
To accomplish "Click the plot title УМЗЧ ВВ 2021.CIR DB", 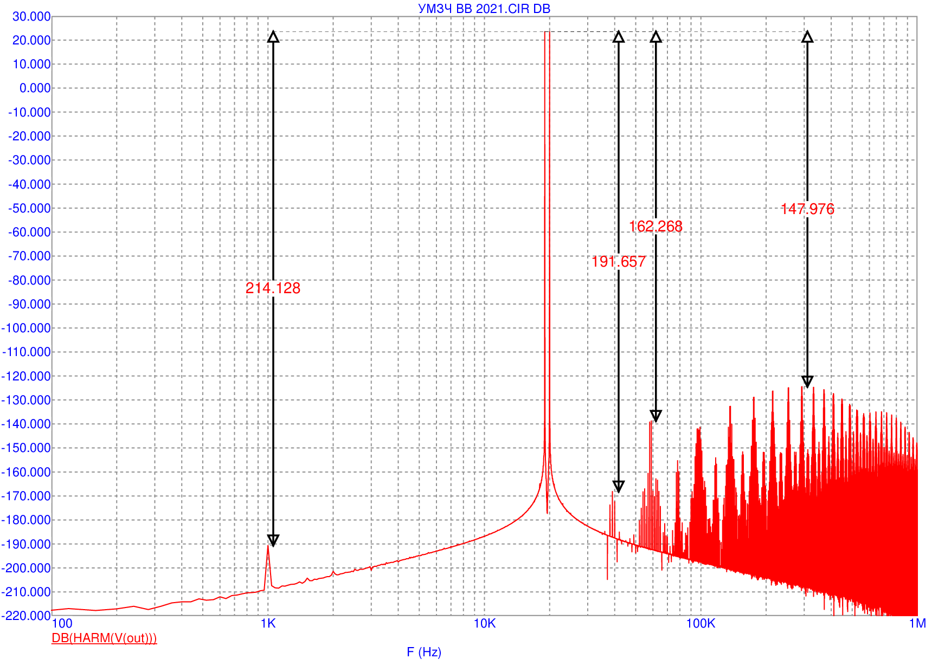I will (484, 9).
